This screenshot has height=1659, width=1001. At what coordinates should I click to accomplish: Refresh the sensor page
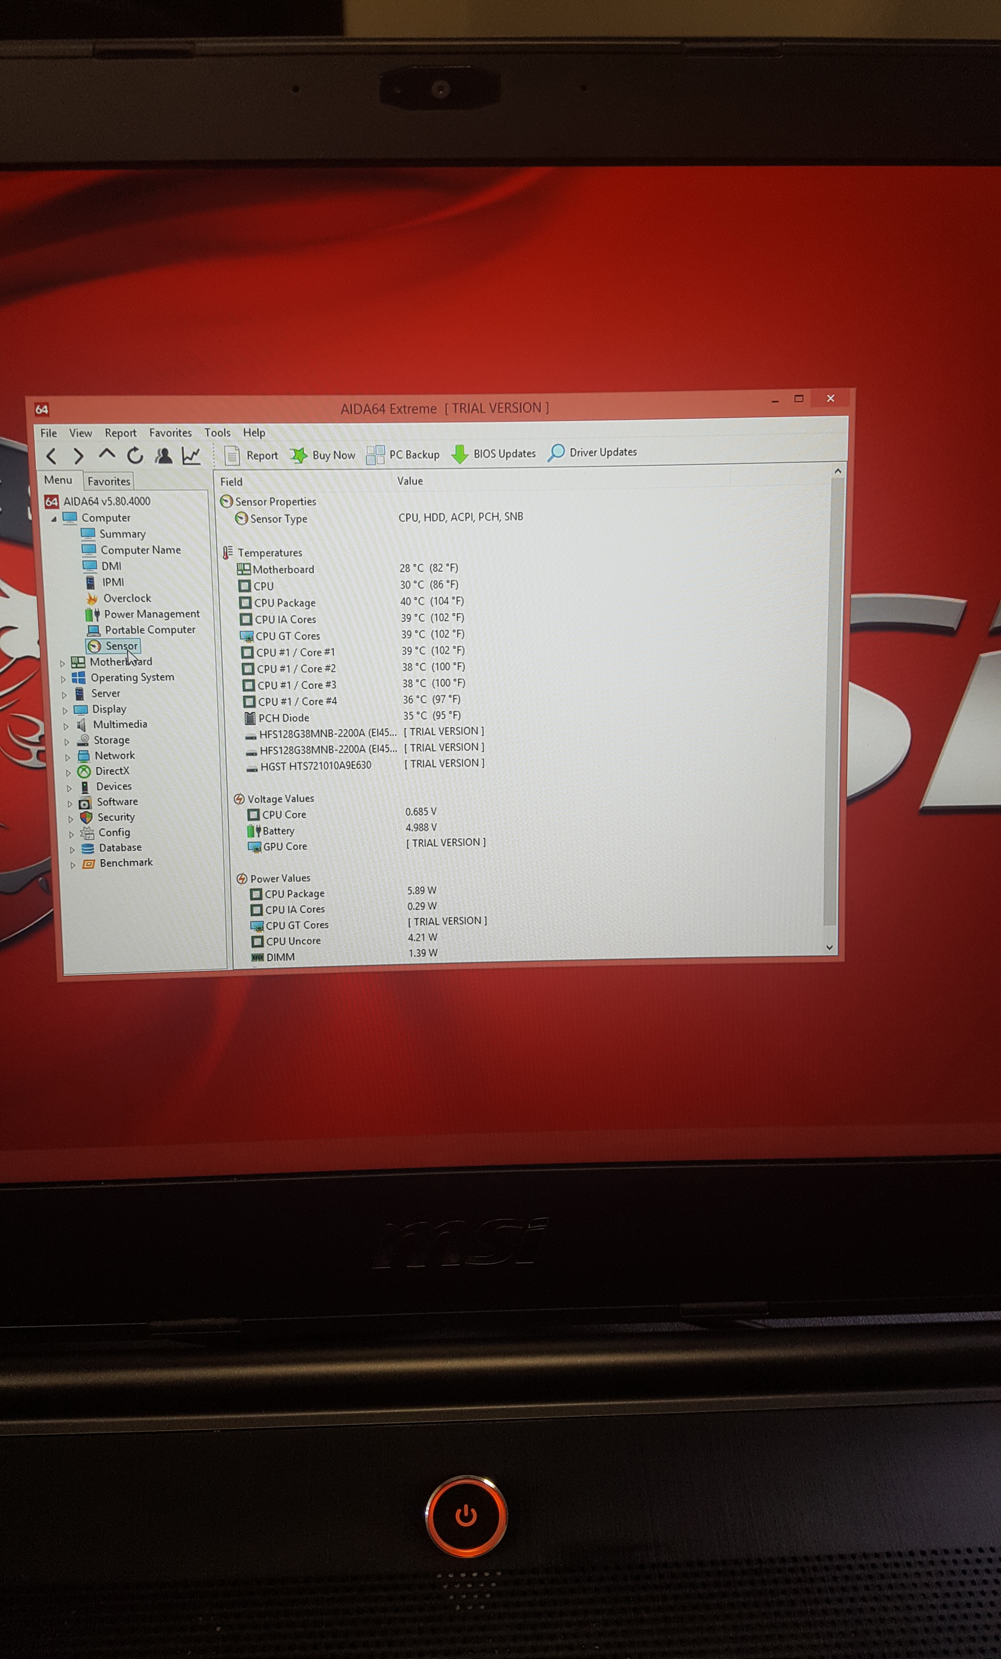(135, 456)
